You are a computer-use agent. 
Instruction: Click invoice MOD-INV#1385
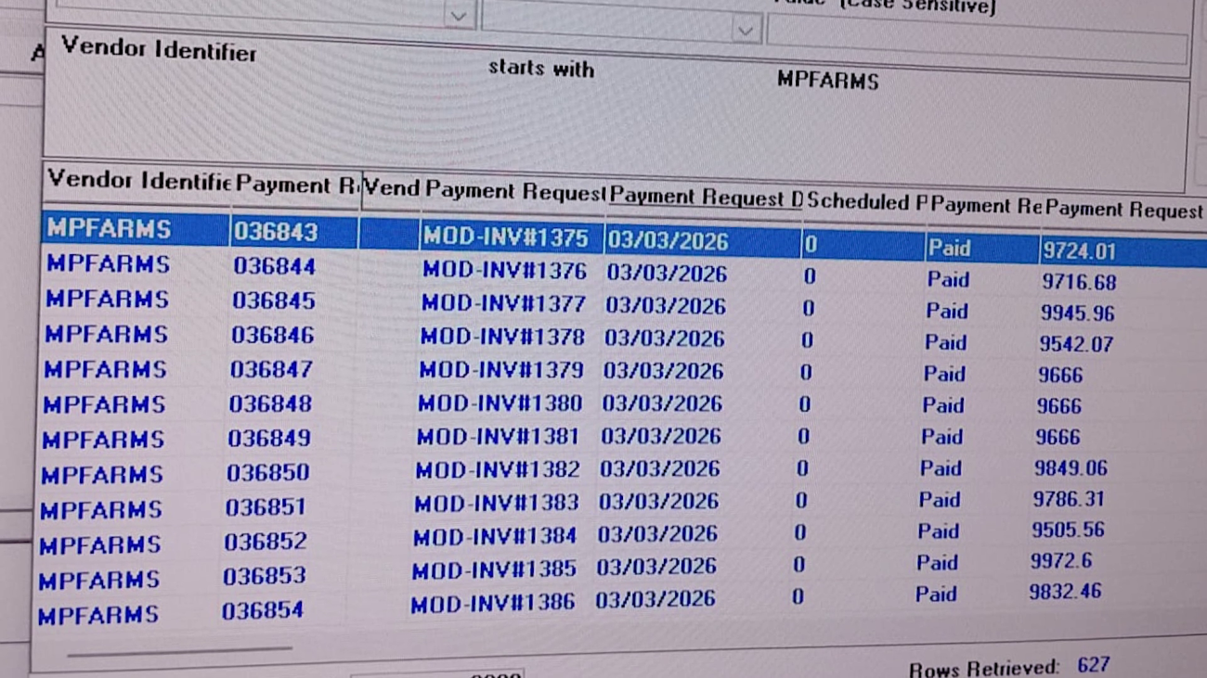click(x=494, y=569)
